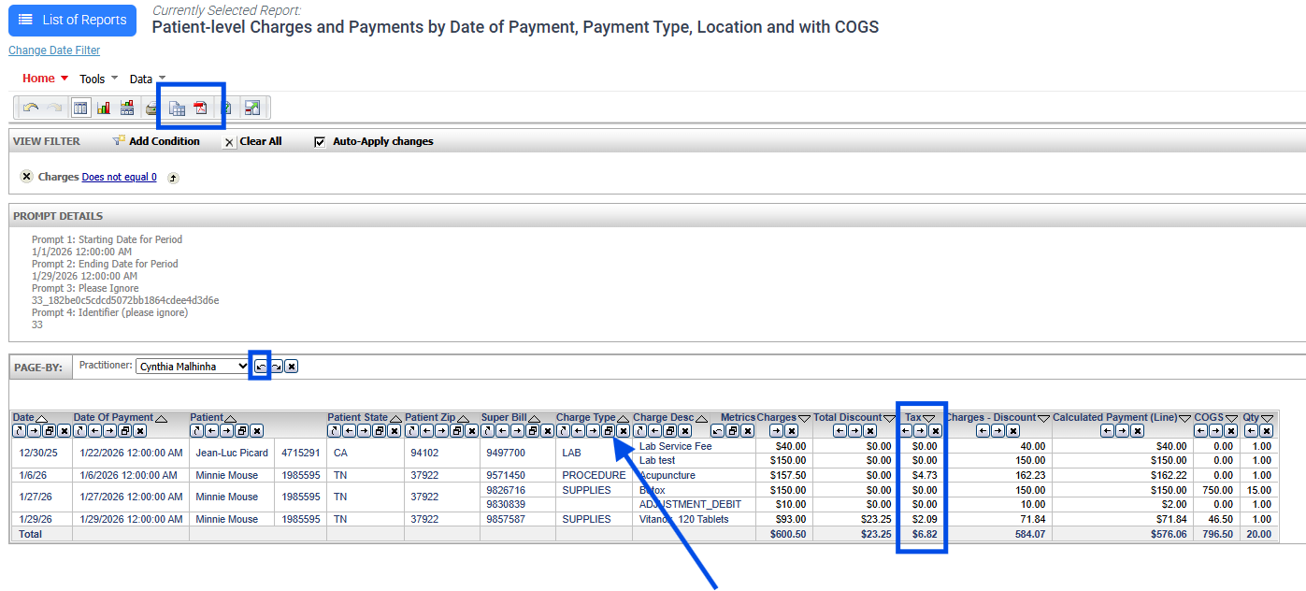Switch to Grid view icon
Image resolution: width=1306 pixels, height=591 pixels.
coord(80,108)
